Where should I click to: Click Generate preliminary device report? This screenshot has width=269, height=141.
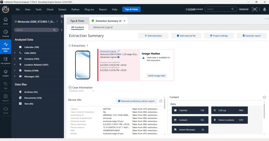pos(136,101)
